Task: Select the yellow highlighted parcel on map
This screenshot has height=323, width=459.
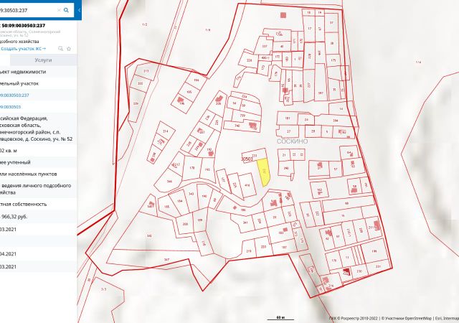Action: click(x=264, y=172)
